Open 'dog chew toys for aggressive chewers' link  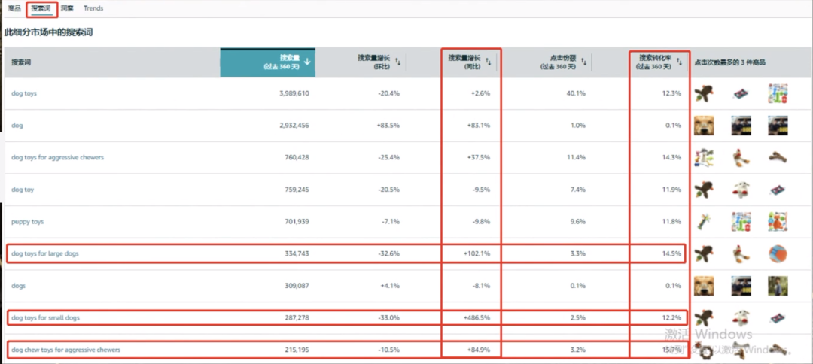(x=65, y=350)
